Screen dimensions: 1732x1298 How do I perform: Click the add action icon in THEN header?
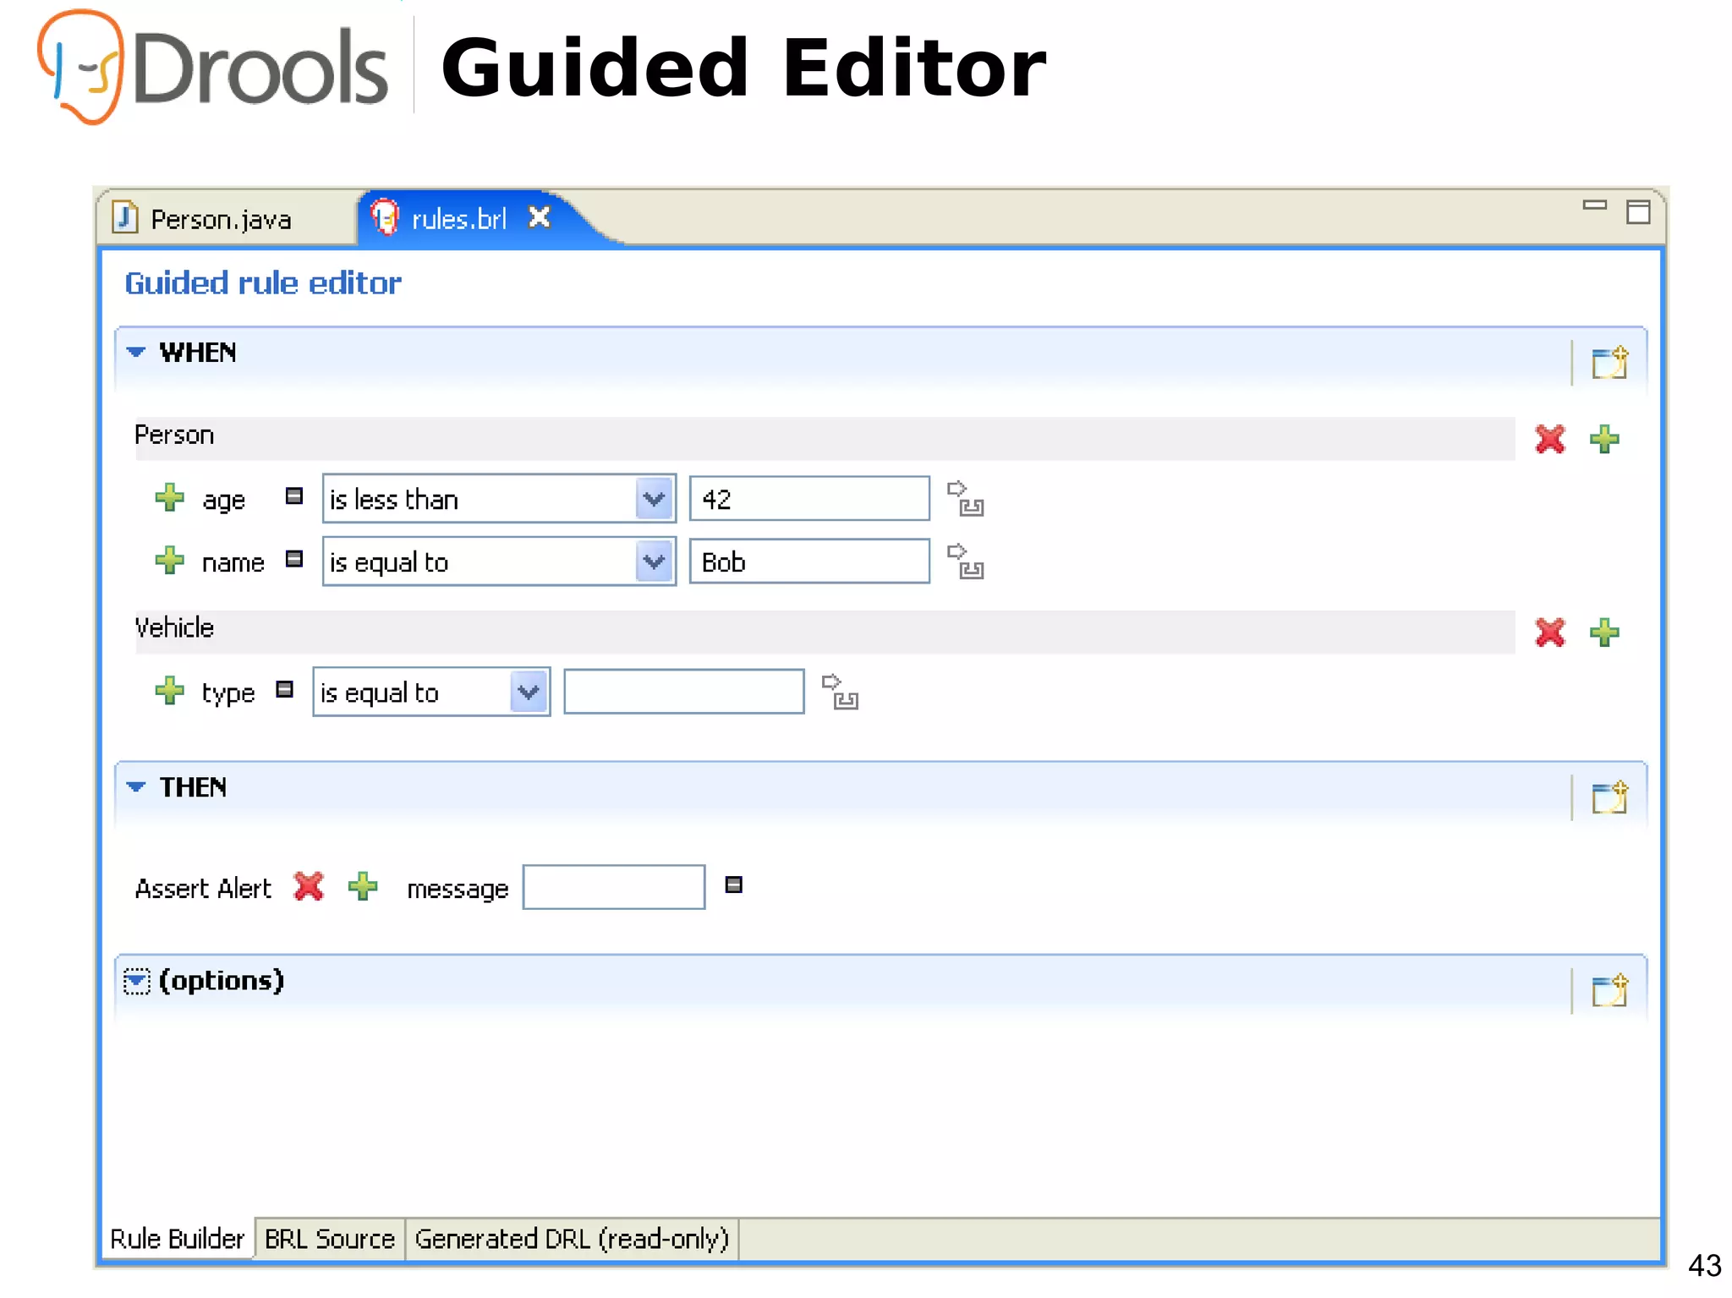1609,797
